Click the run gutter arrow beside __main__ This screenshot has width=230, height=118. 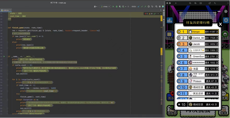pos(4,56)
